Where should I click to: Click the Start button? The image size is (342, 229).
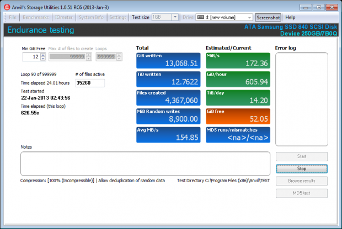click(x=302, y=156)
